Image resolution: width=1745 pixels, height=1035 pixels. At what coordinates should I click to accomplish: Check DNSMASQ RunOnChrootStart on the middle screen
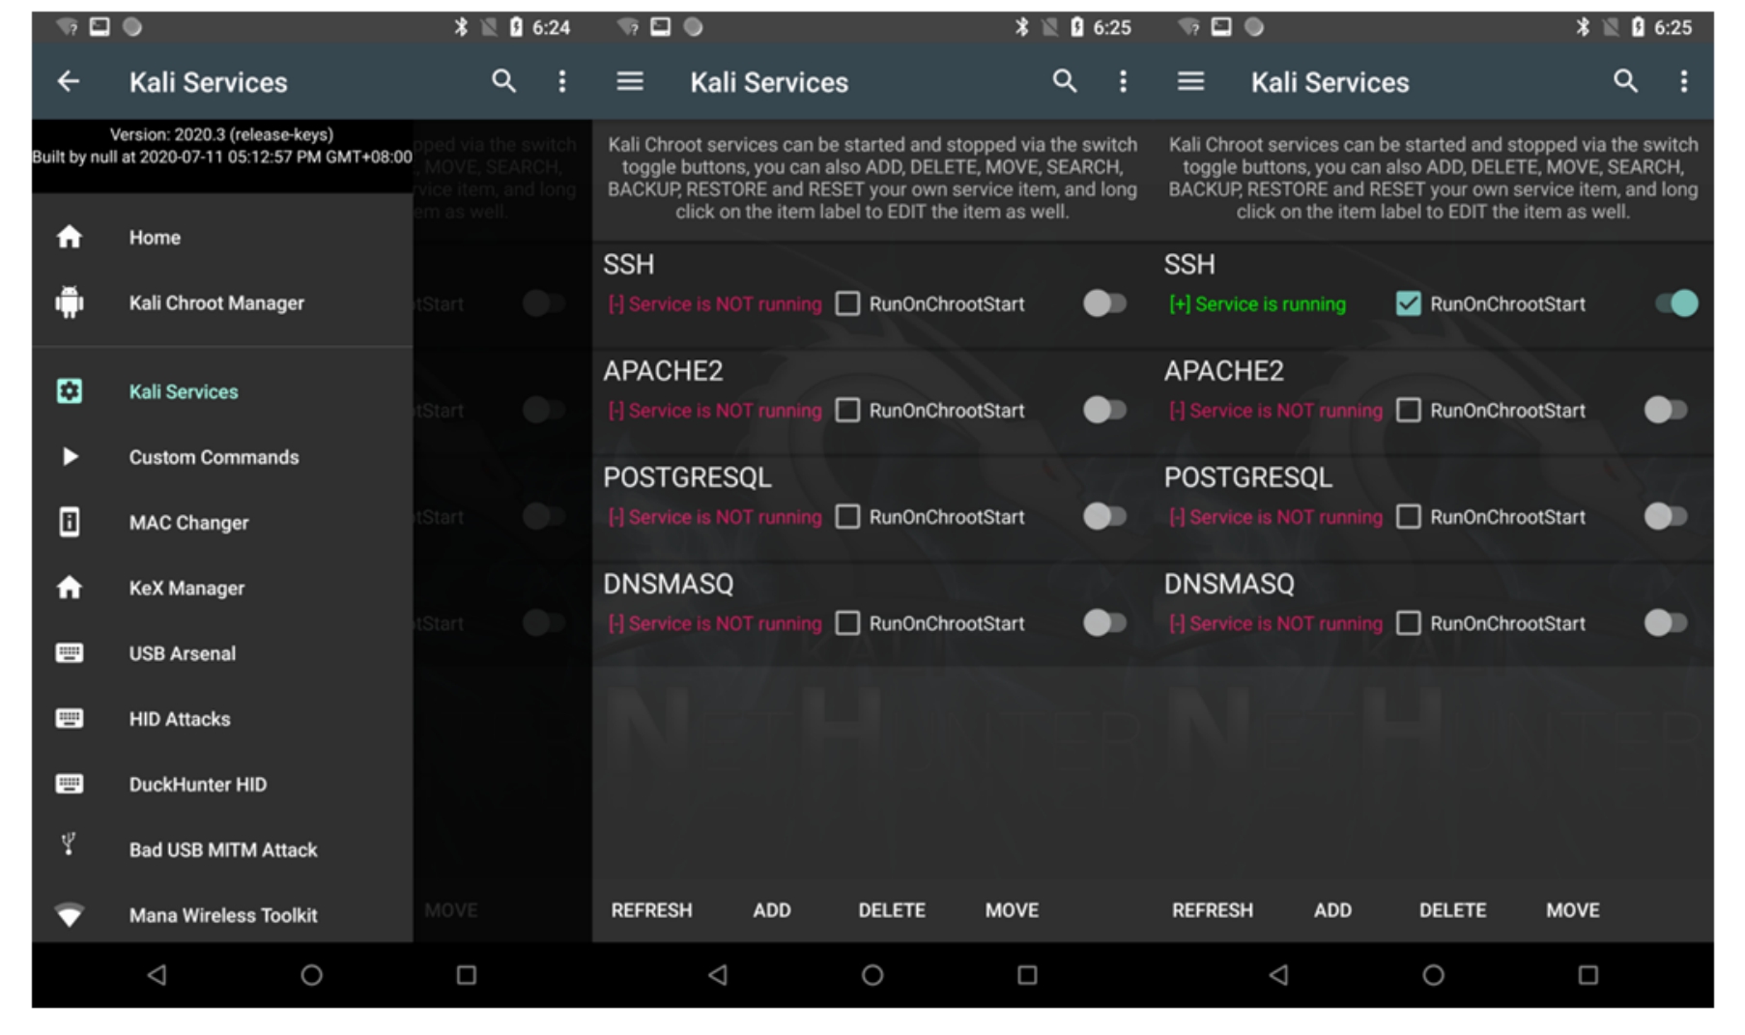[847, 623]
